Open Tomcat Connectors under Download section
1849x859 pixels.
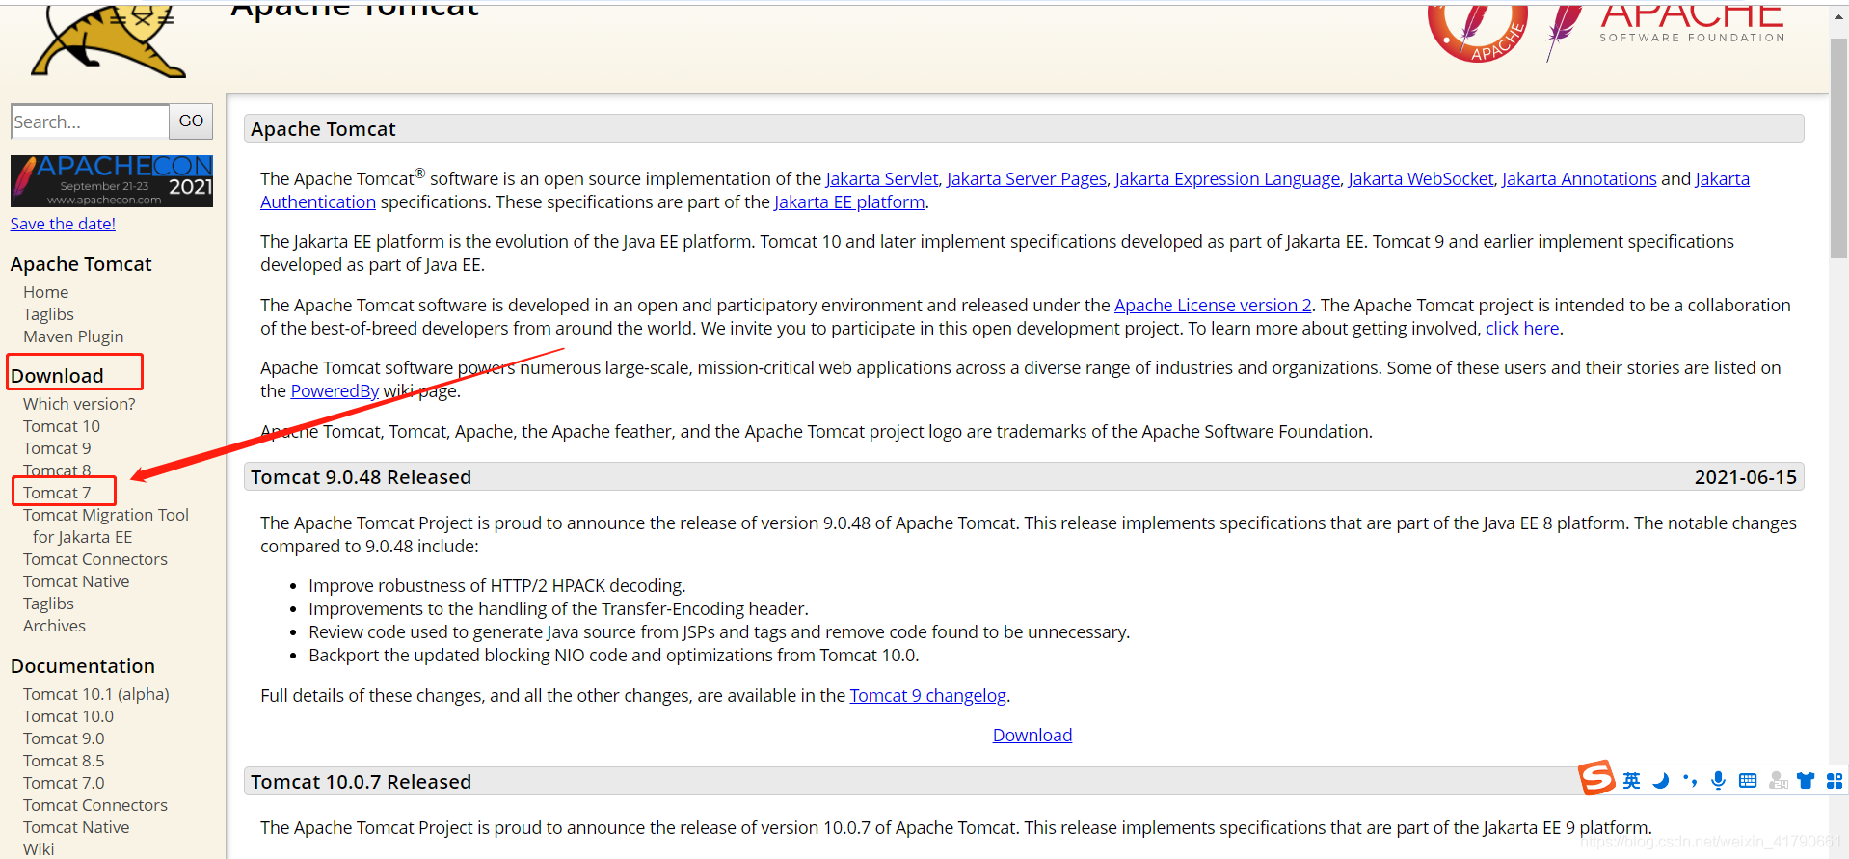point(95,559)
